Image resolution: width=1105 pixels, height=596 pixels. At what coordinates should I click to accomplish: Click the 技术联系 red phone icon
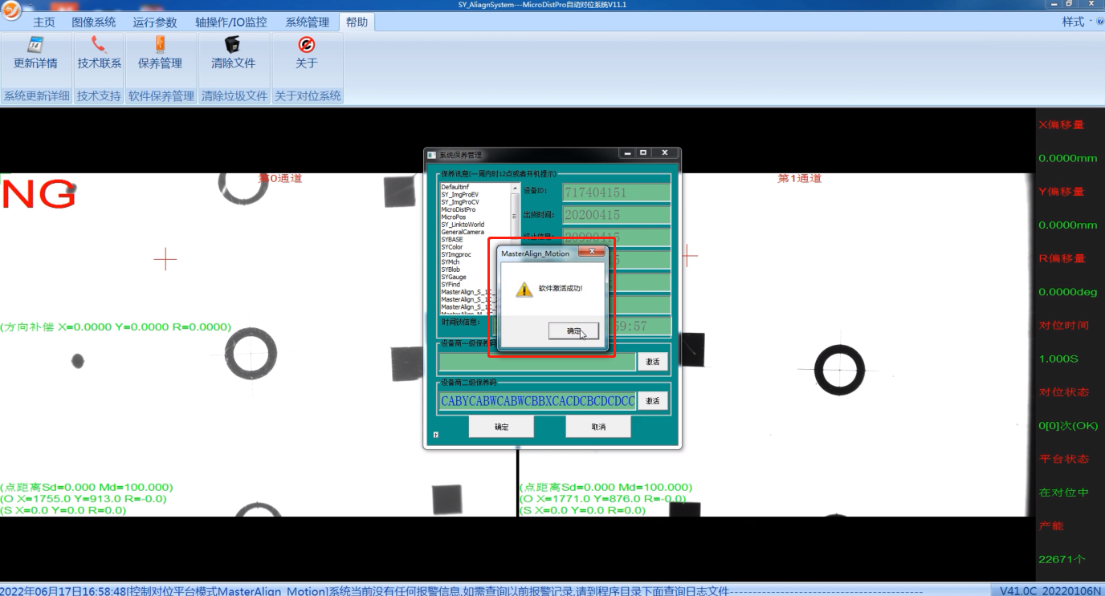(99, 44)
